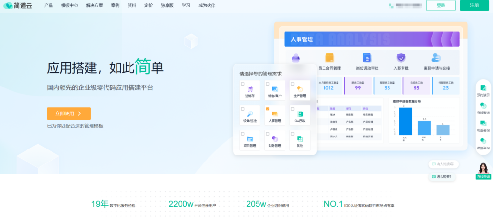Click the 有人对接吗? chat bubble

pyautogui.click(x=443, y=164)
